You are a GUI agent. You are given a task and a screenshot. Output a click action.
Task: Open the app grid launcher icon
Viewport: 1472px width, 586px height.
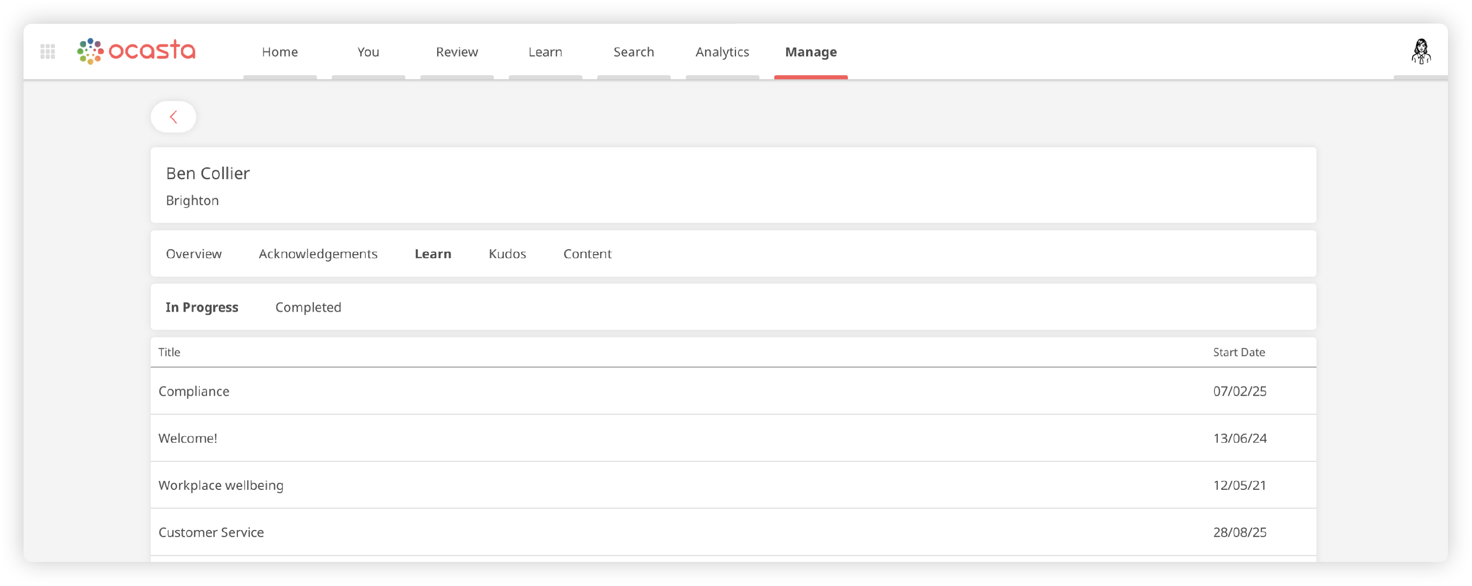click(48, 52)
